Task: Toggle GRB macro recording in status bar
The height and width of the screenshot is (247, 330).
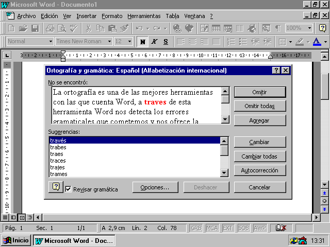Action: 196,228
